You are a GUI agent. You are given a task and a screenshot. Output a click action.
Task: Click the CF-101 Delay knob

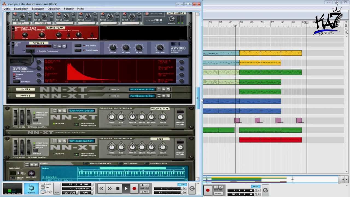click(25, 35)
